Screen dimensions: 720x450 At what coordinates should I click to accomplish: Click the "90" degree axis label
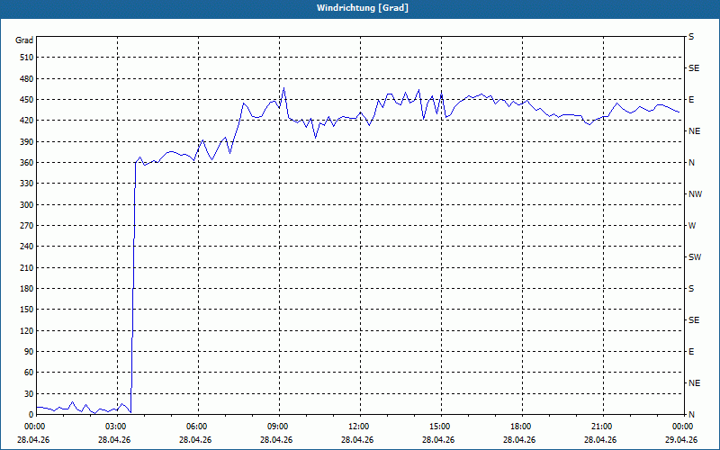[x=30, y=352]
